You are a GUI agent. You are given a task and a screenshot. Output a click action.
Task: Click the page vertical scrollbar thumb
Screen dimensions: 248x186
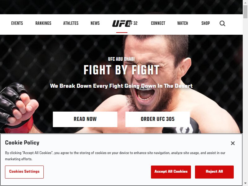pos(245,12)
